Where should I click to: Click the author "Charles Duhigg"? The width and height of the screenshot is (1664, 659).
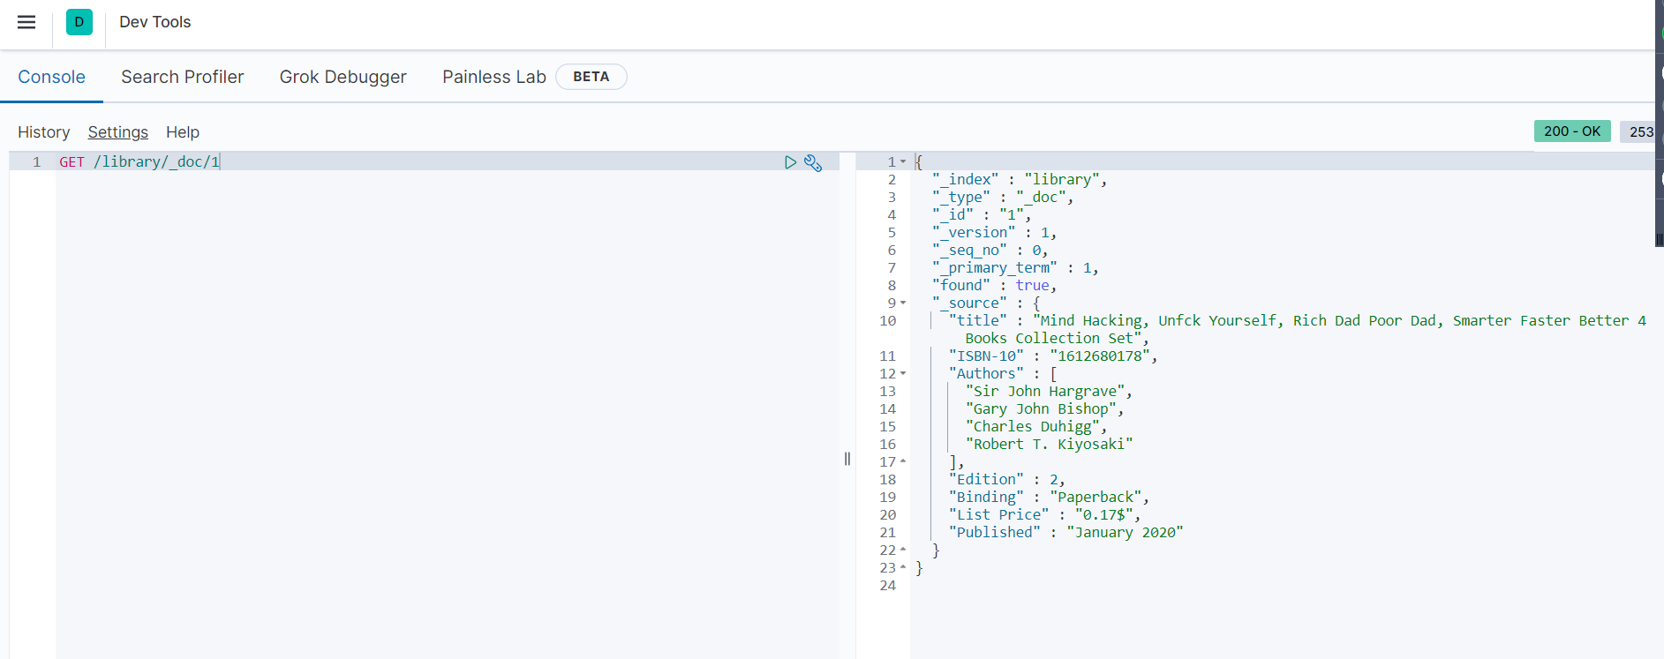(1033, 427)
